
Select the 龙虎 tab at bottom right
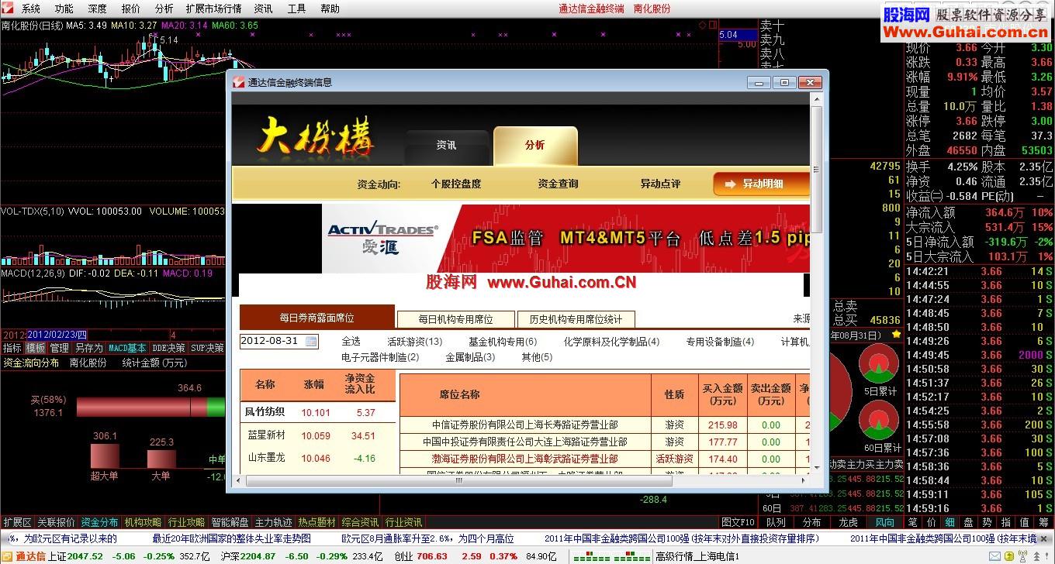click(x=849, y=522)
